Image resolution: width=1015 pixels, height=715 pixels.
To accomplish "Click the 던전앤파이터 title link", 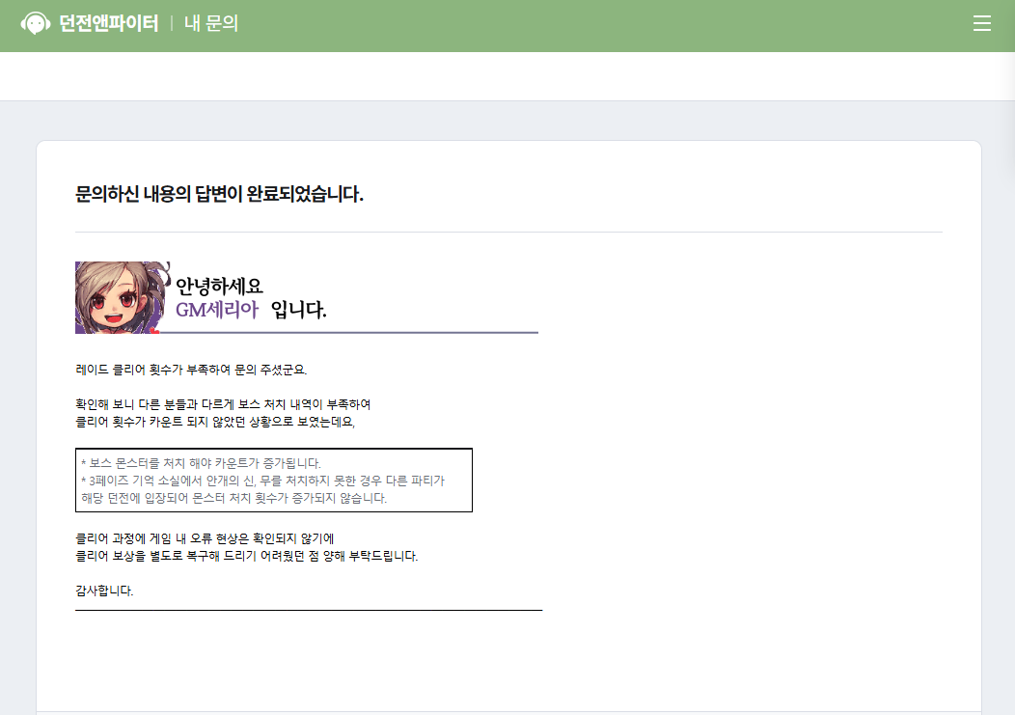I will [x=108, y=23].
